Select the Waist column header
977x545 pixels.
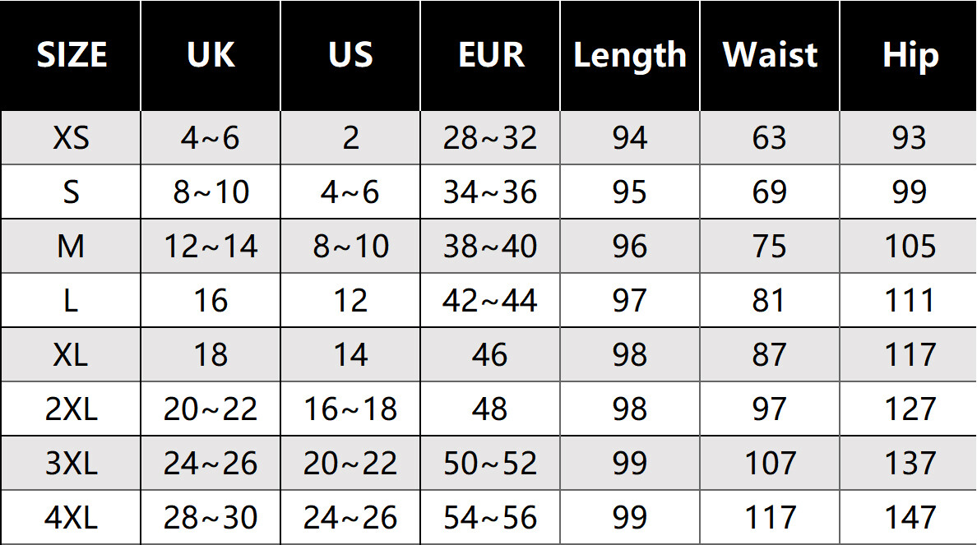tap(770, 55)
